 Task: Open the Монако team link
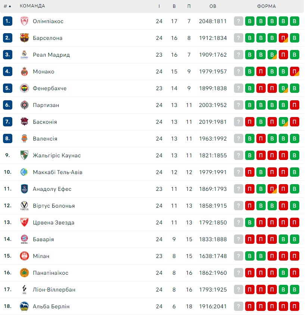click(44, 72)
